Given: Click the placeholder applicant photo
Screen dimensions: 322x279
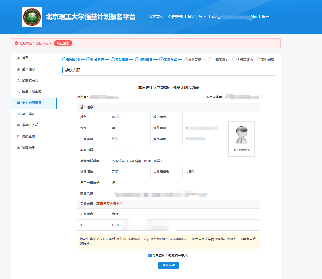Looking at the screenshot, I should pos(241,136).
